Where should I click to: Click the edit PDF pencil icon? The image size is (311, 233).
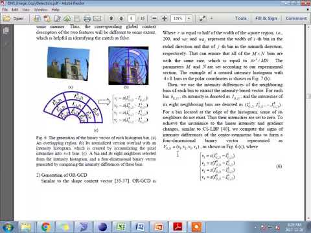[58, 19]
